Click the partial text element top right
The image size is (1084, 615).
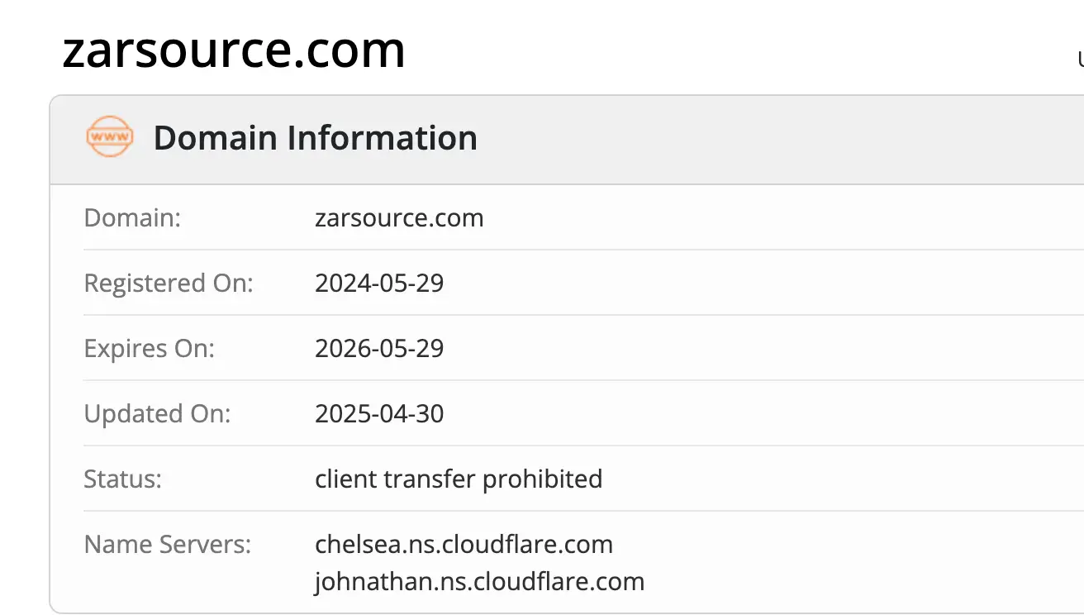pos(1079,60)
